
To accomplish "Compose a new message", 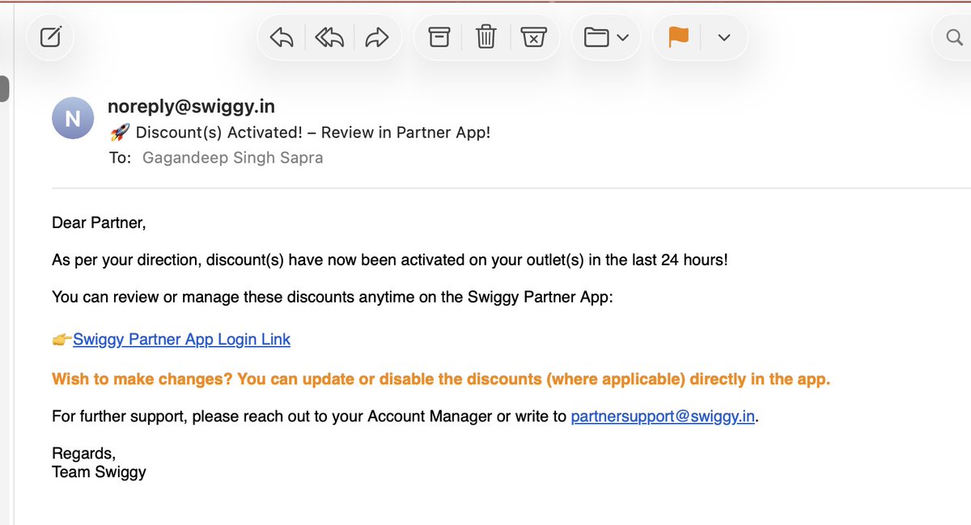I will (x=51, y=37).
